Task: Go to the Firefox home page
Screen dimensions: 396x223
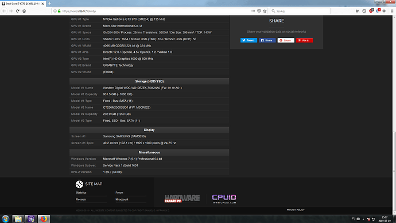Action: (24, 11)
